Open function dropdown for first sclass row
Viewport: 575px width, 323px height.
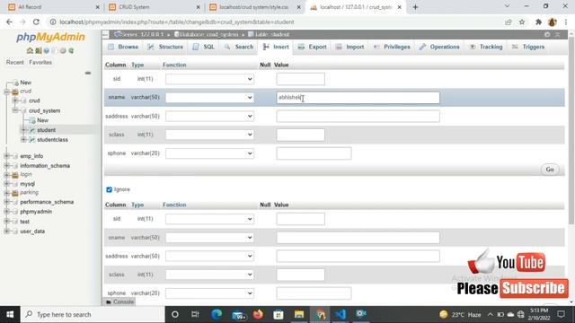[x=209, y=135]
